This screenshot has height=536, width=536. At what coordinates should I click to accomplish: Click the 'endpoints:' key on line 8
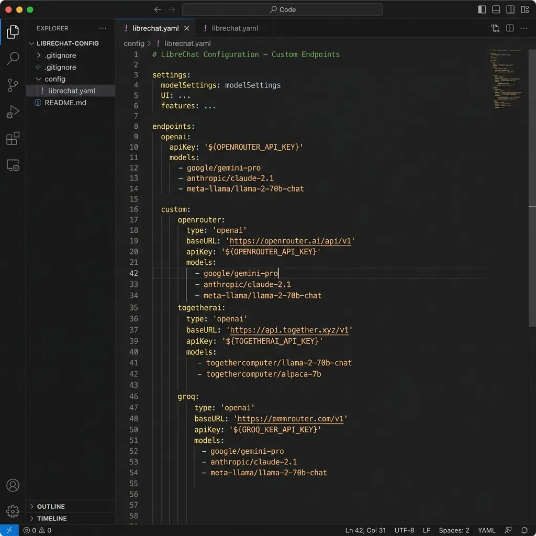173,126
